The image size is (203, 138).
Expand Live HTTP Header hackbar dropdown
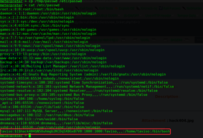159,16
